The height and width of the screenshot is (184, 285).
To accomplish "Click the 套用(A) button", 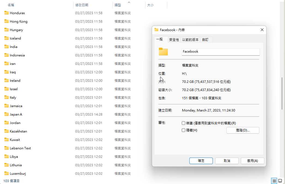I will coord(253,161).
